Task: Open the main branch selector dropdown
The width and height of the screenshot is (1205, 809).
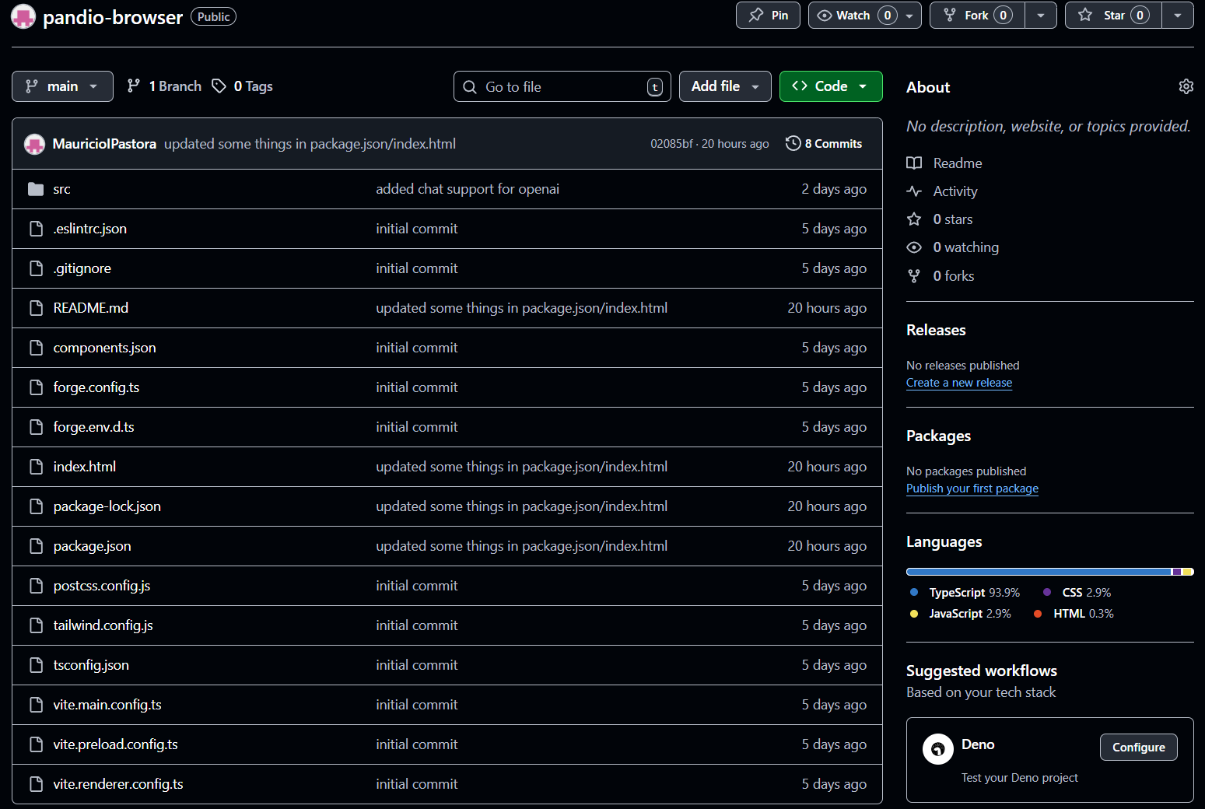Action: pyautogui.click(x=62, y=86)
